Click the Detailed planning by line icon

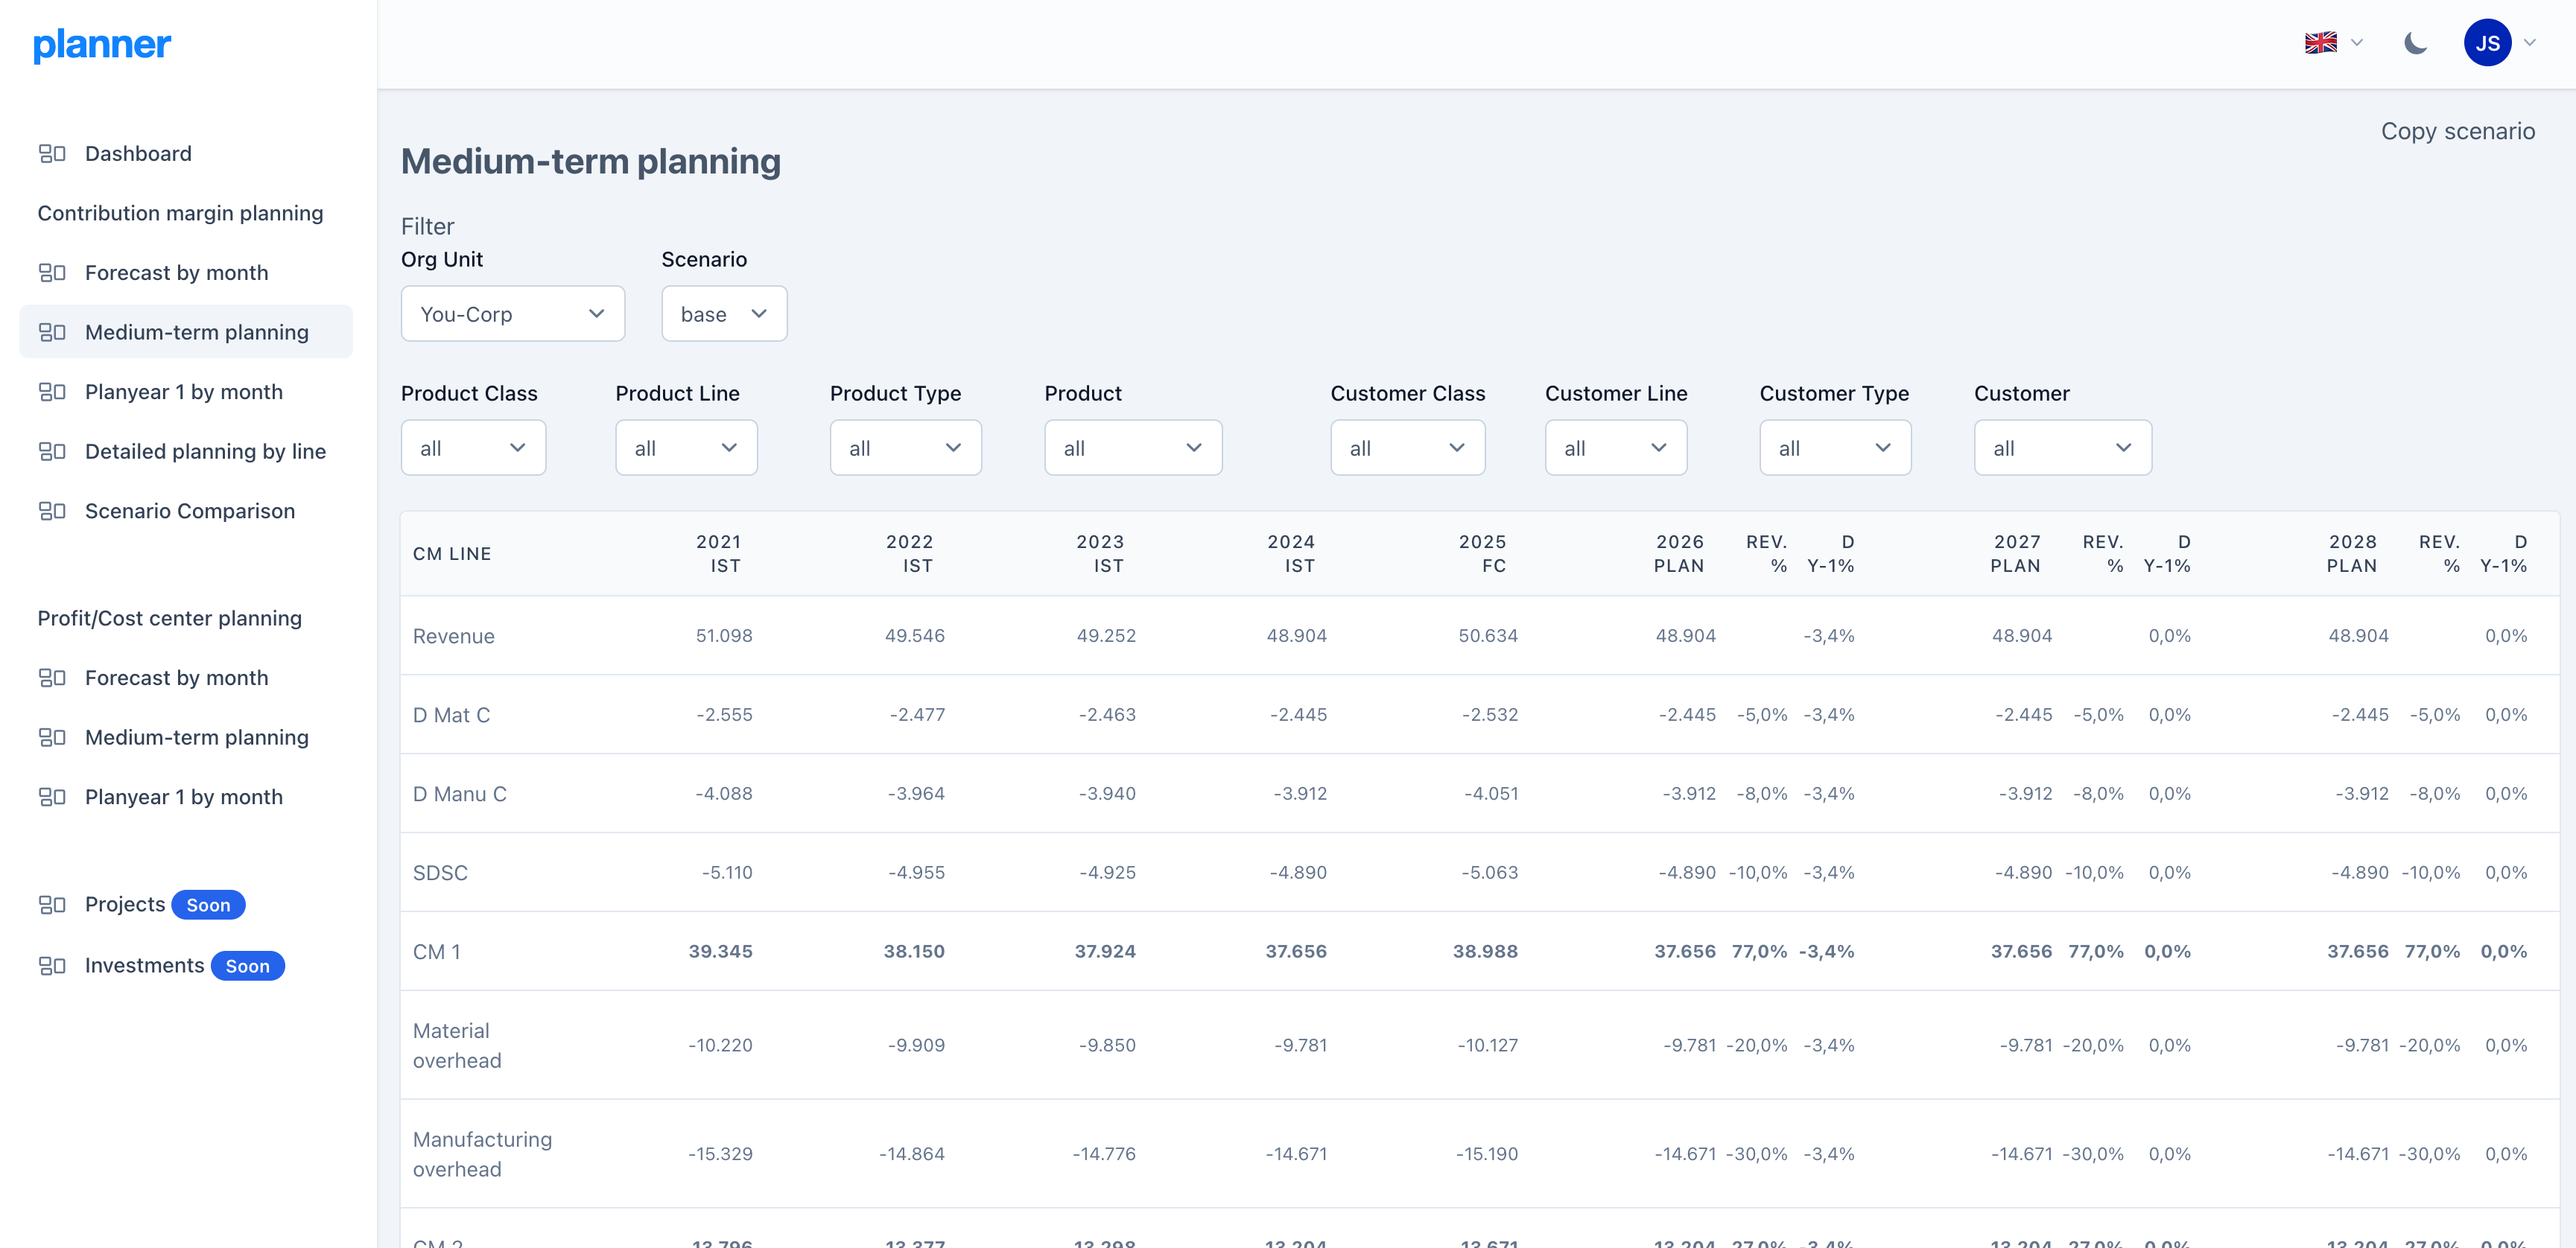point(52,452)
